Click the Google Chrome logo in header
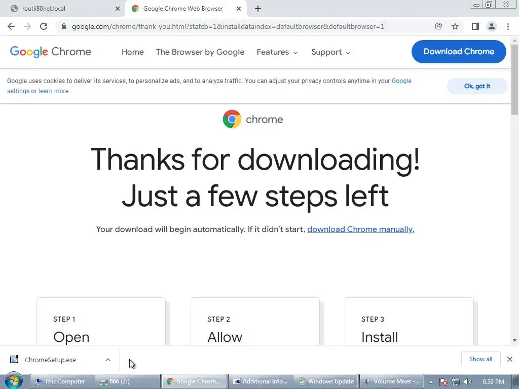 50,52
